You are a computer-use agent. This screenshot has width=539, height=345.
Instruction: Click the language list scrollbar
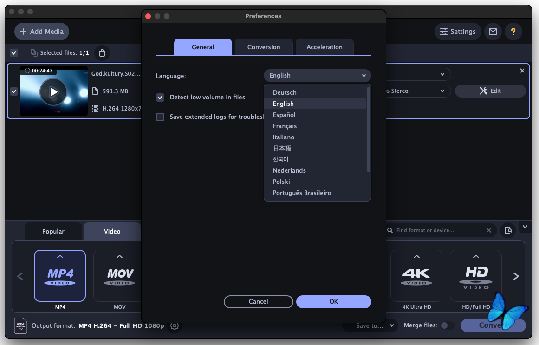[369, 130]
